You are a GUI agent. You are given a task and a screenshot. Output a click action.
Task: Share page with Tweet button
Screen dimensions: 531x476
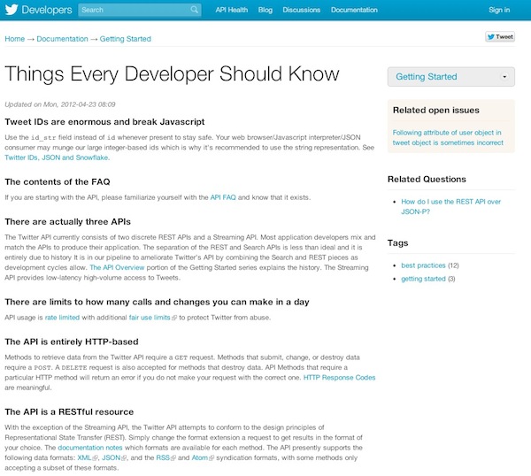coord(500,36)
